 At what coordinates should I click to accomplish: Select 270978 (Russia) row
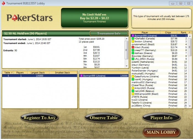159,97
